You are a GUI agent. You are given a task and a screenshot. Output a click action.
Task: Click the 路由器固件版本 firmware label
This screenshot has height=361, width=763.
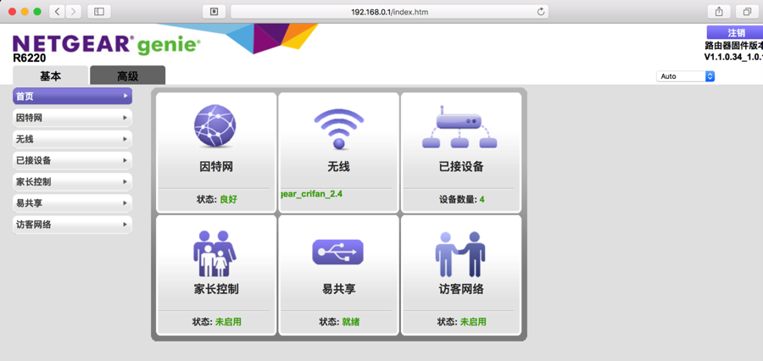point(734,46)
